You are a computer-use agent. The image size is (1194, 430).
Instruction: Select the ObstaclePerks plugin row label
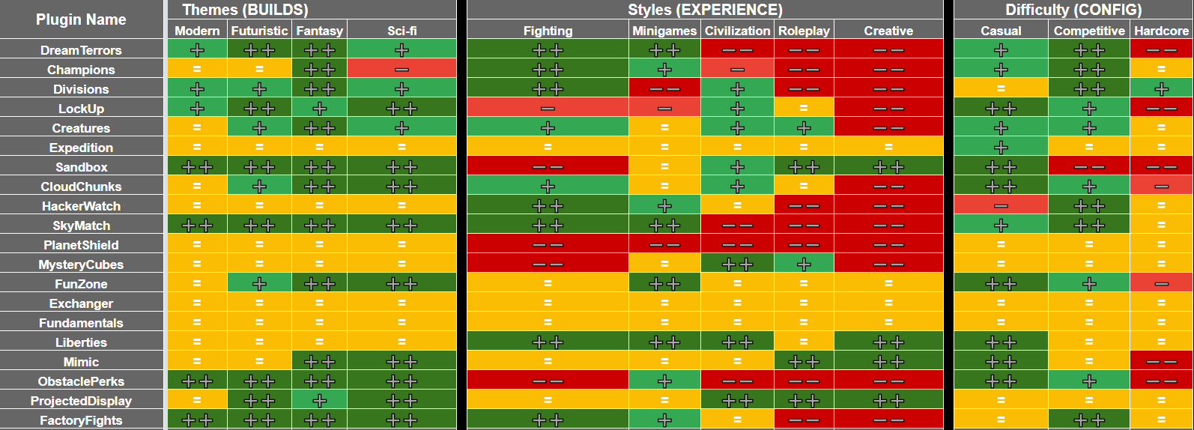[81, 381]
